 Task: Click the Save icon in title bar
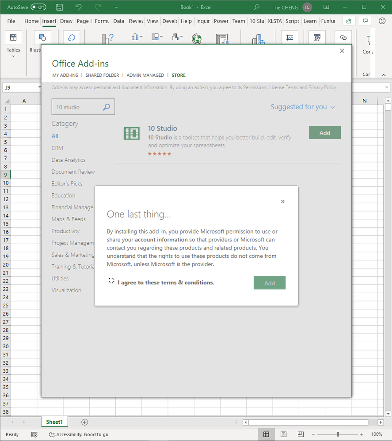[59, 8]
